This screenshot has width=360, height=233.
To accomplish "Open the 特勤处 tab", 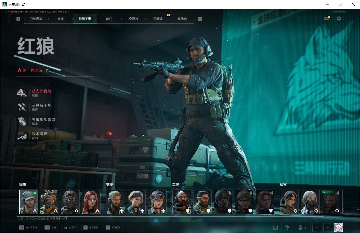I will pos(158,19).
